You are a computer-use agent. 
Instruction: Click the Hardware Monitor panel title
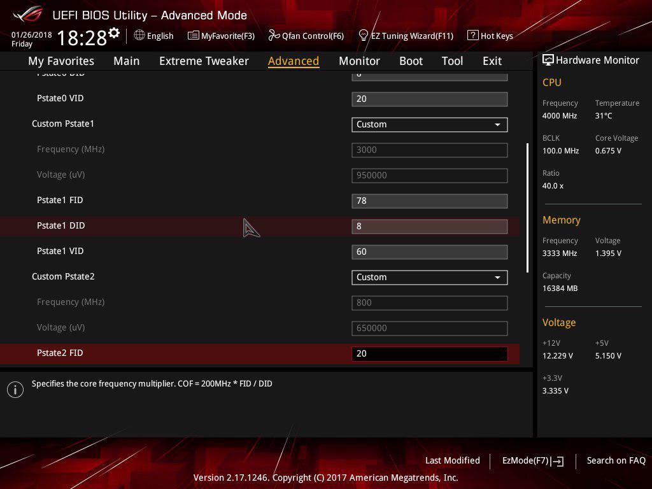pyautogui.click(x=597, y=60)
